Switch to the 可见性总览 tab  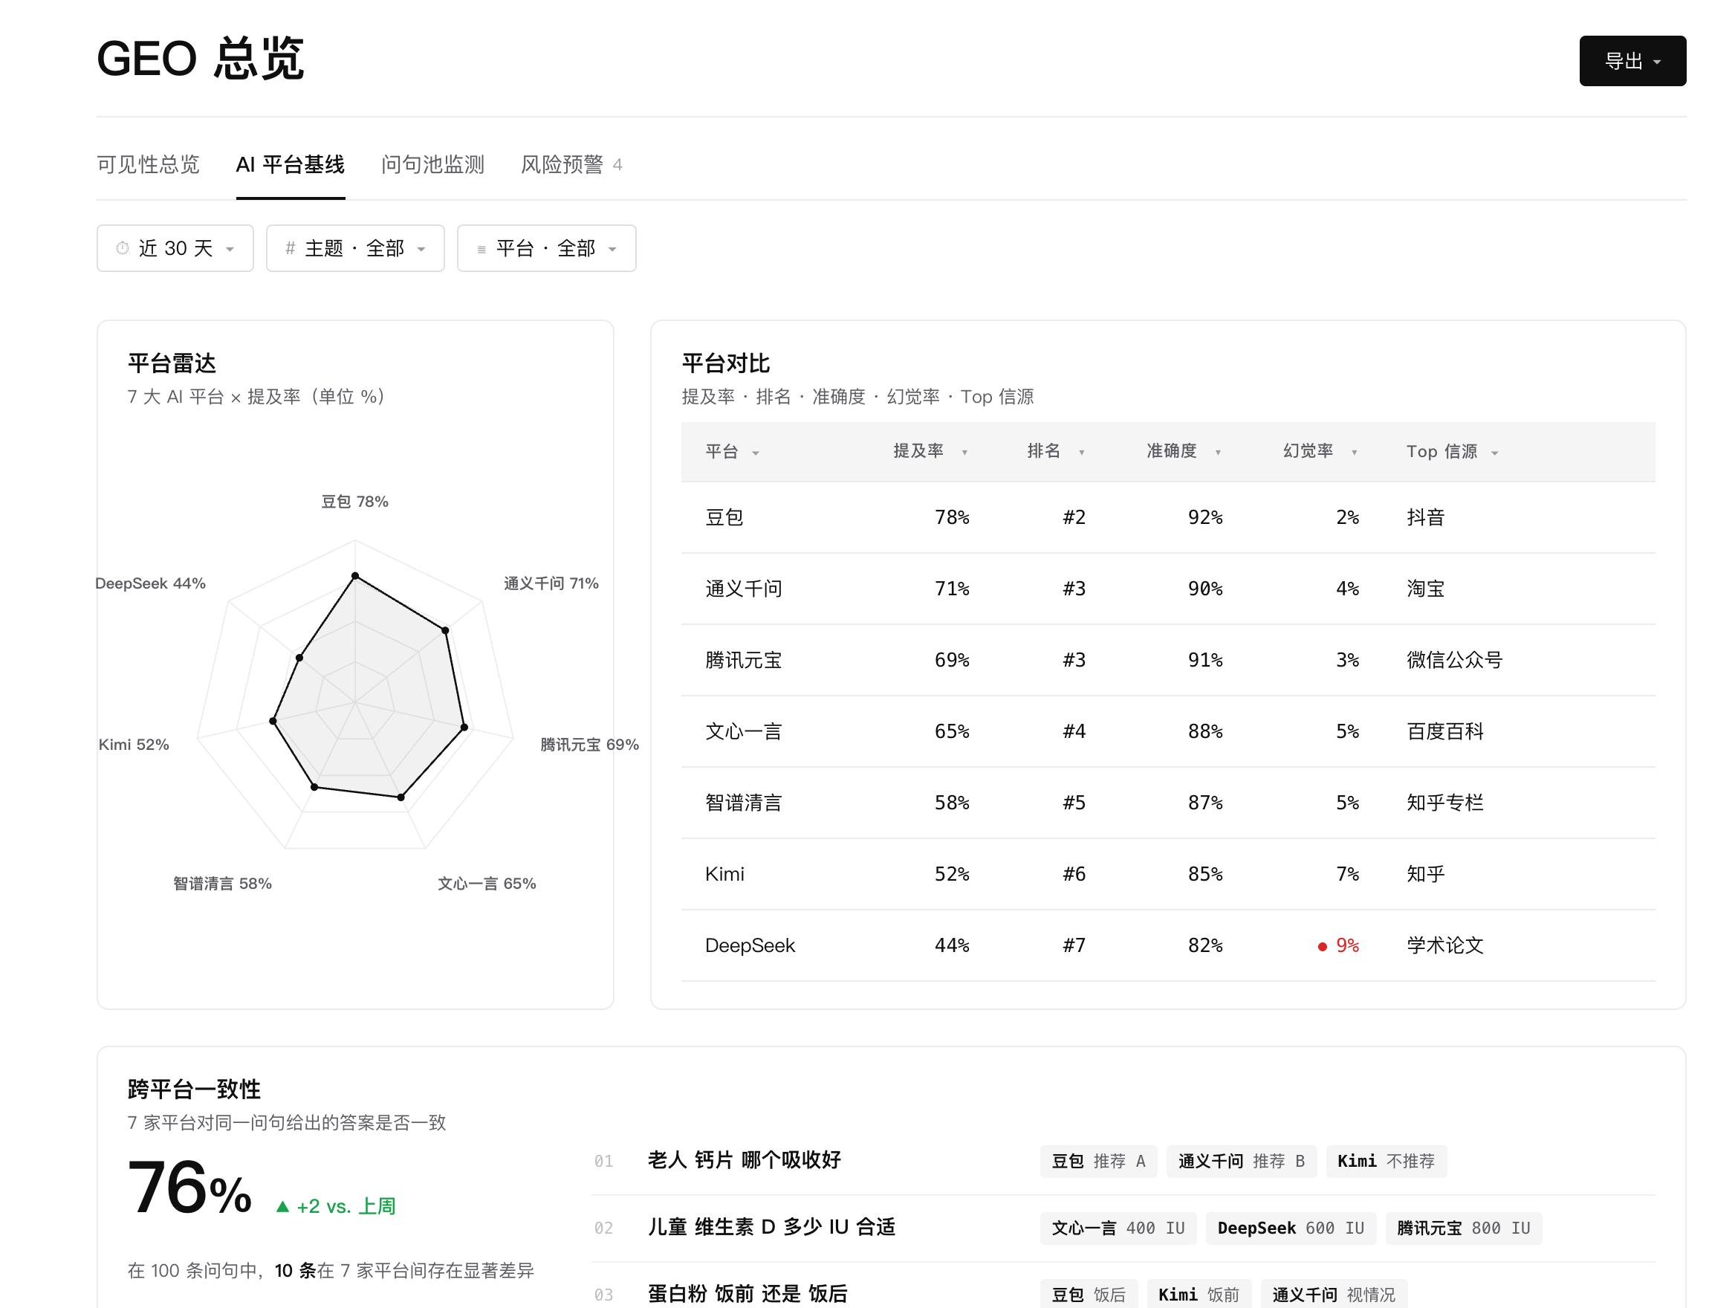coord(148,164)
